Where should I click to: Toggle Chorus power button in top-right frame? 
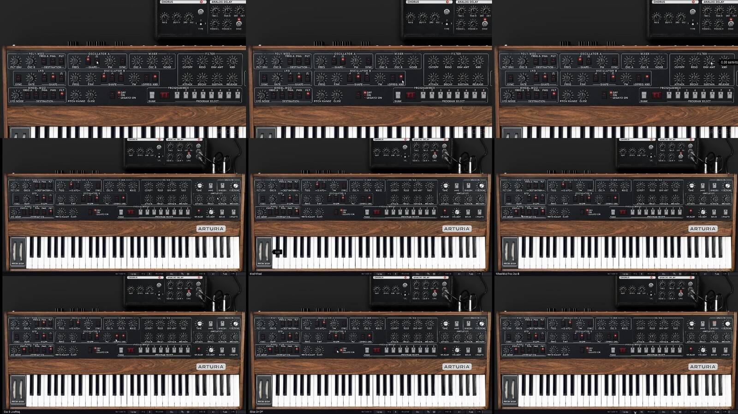(693, 2)
